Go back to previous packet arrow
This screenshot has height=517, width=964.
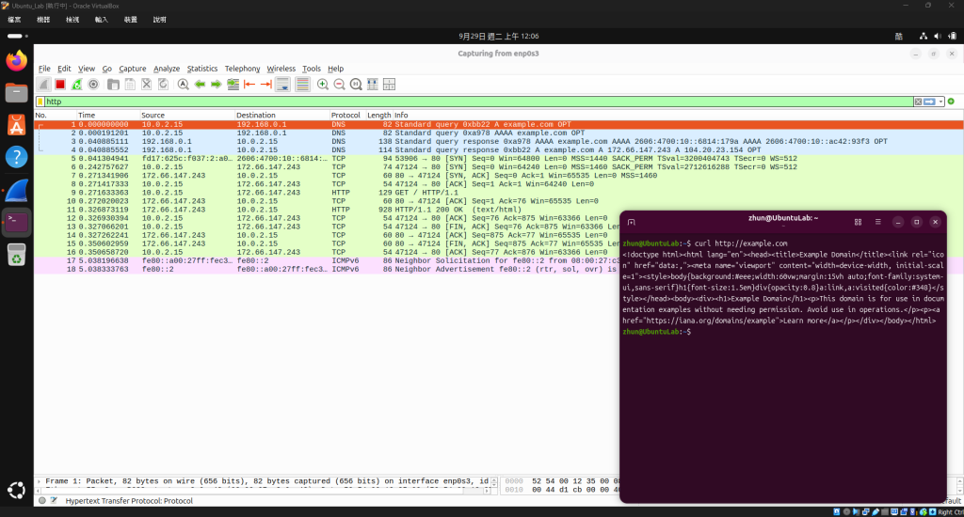200,84
